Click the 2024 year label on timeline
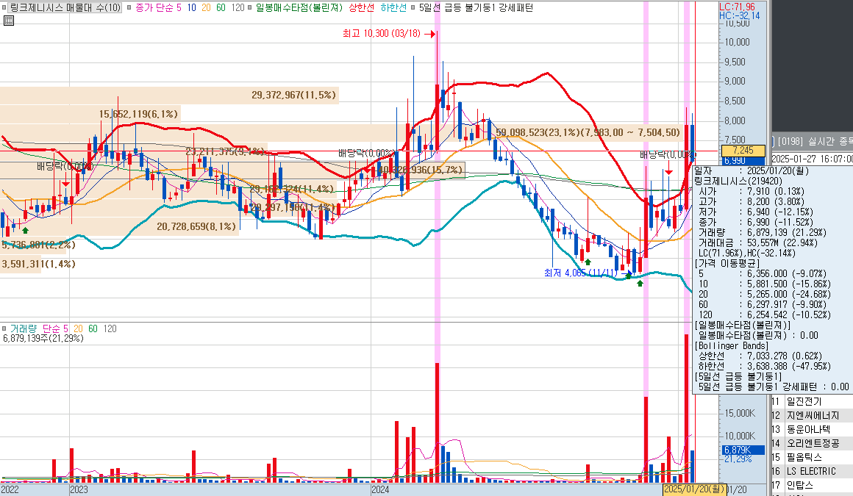Image resolution: width=853 pixels, height=496 pixels. pos(380,489)
